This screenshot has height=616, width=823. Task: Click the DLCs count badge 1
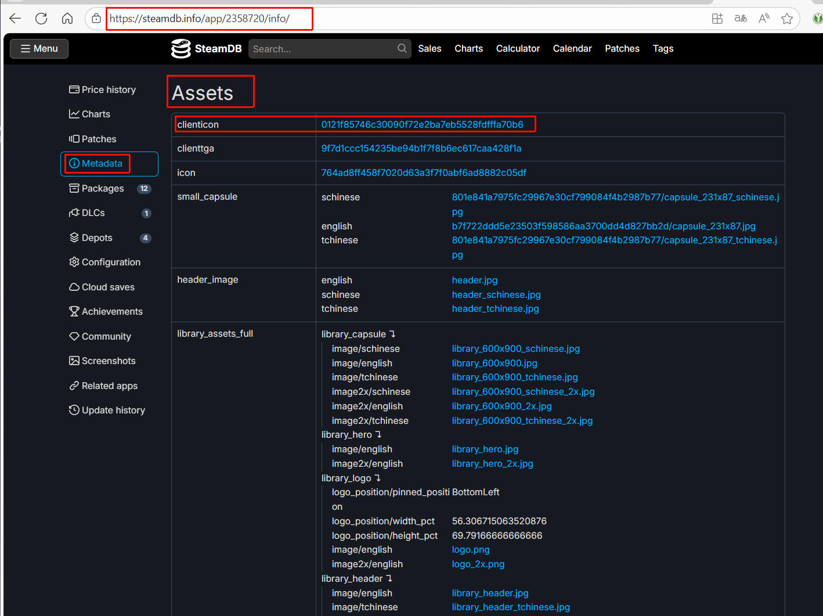pos(146,213)
